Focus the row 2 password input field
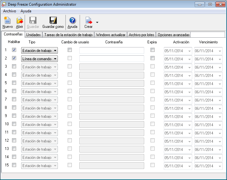Screen dimensions: 227x180 pos(112,59)
